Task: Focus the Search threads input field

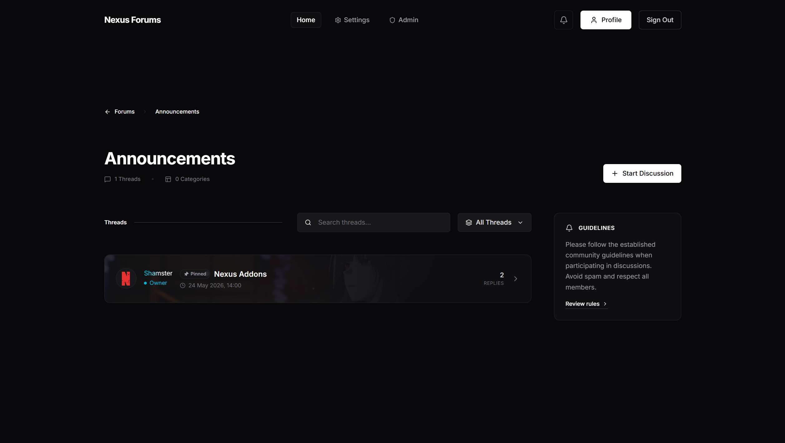Action: point(373,222)
